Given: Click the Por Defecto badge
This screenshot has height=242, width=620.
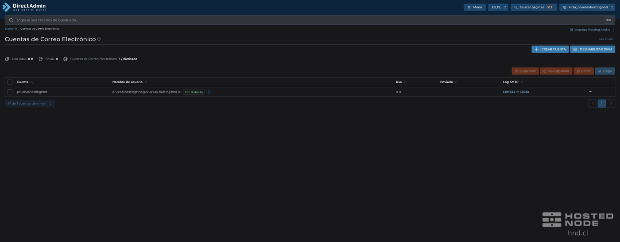Looking at the screenshot, I should tap(194, 92).
